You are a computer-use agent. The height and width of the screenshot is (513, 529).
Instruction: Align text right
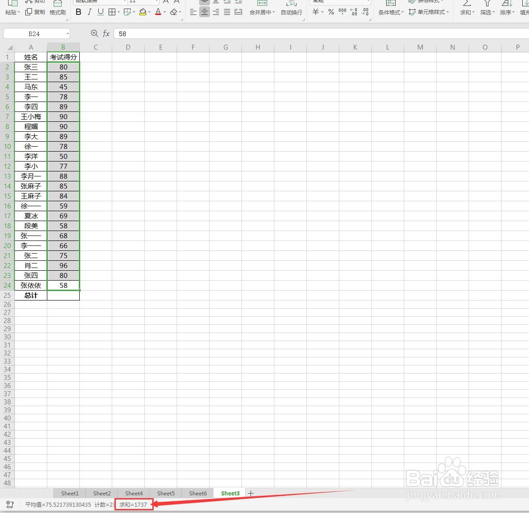coord(216,12)
